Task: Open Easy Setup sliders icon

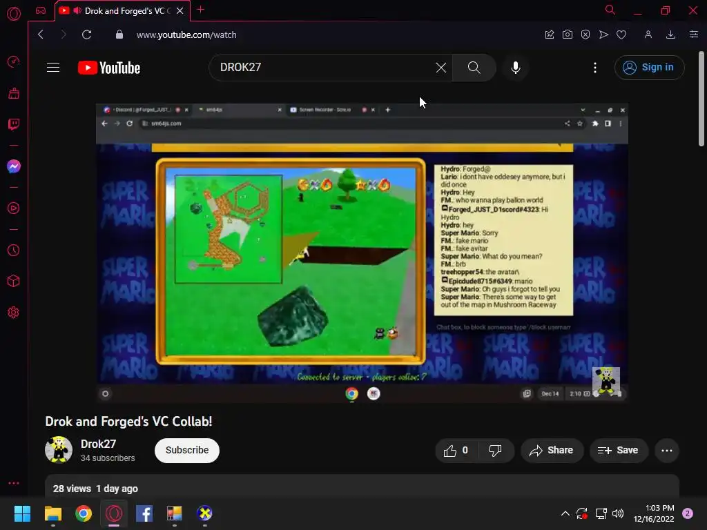Action: tap(693, 35)
